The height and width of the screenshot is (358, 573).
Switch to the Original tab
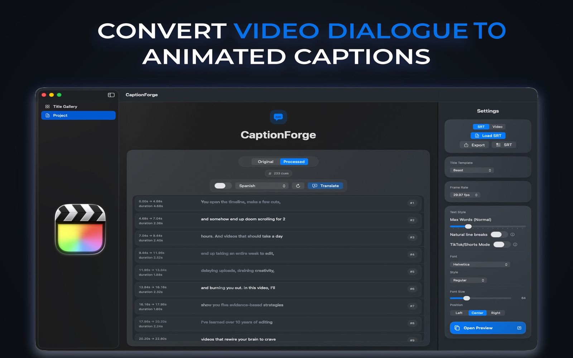266,162
